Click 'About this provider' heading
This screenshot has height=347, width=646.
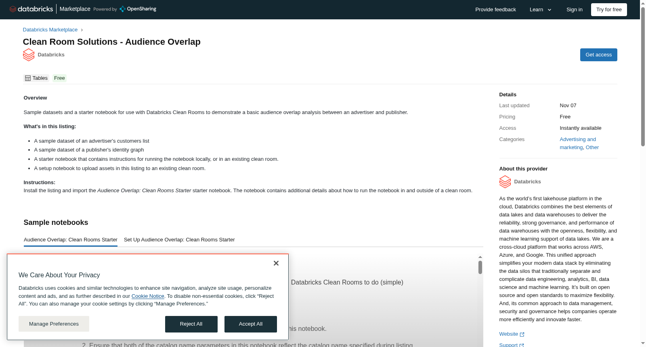coord(523,169)
